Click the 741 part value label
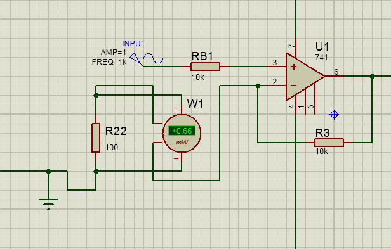 (321, 58)
